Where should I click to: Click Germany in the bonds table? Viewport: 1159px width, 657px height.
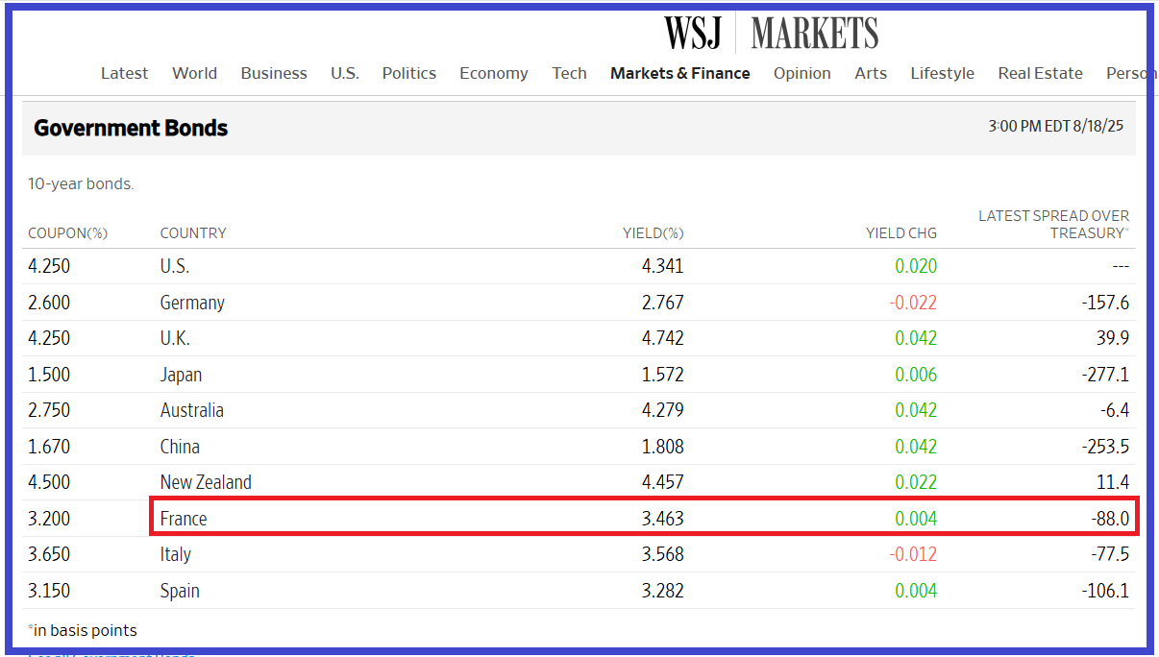192,303
